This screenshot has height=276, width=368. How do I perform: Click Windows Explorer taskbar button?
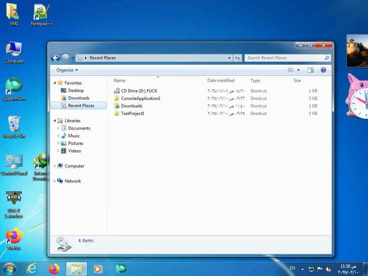(x=77, y=269)
